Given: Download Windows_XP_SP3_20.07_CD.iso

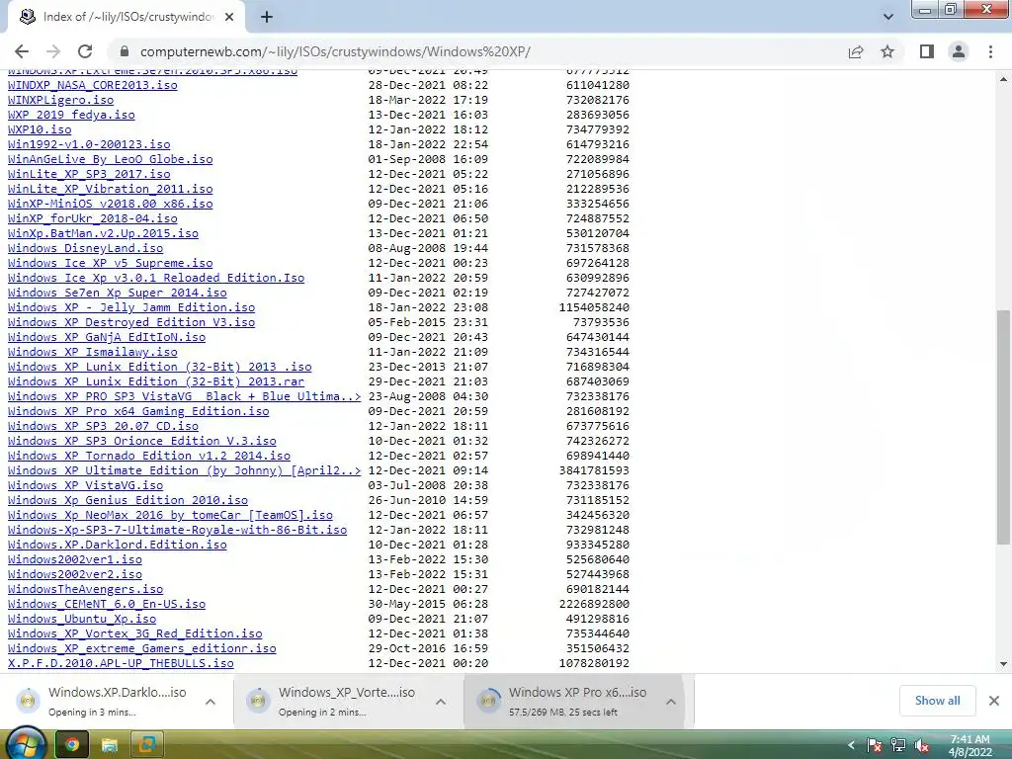Looking at the screenshot, I should click(103, 427).
